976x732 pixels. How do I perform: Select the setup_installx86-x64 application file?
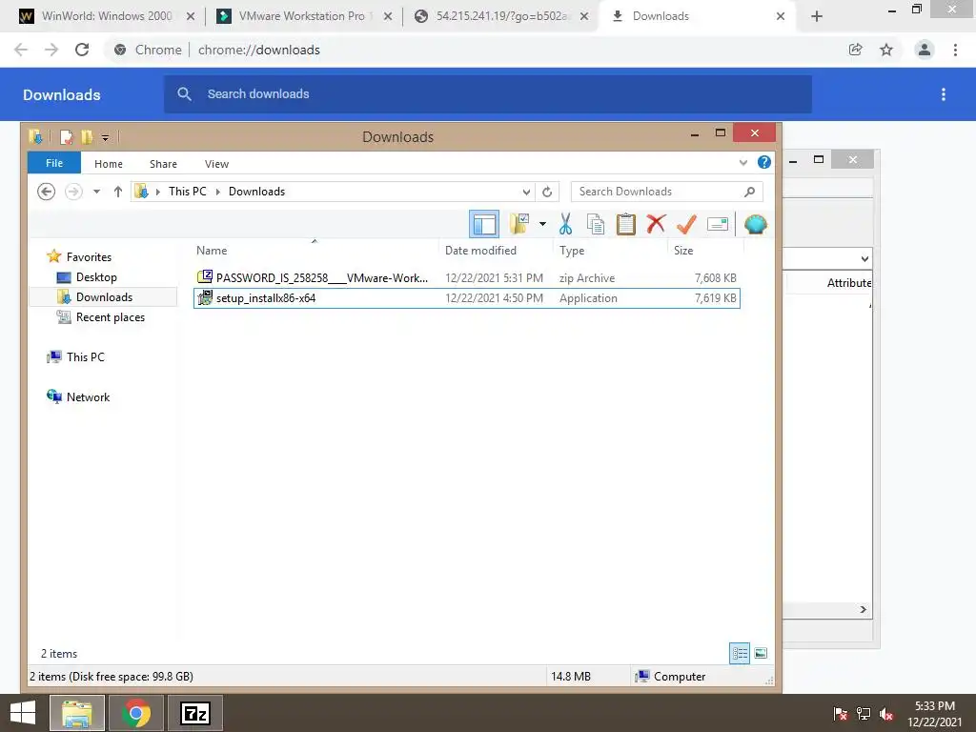coord(467,298)
